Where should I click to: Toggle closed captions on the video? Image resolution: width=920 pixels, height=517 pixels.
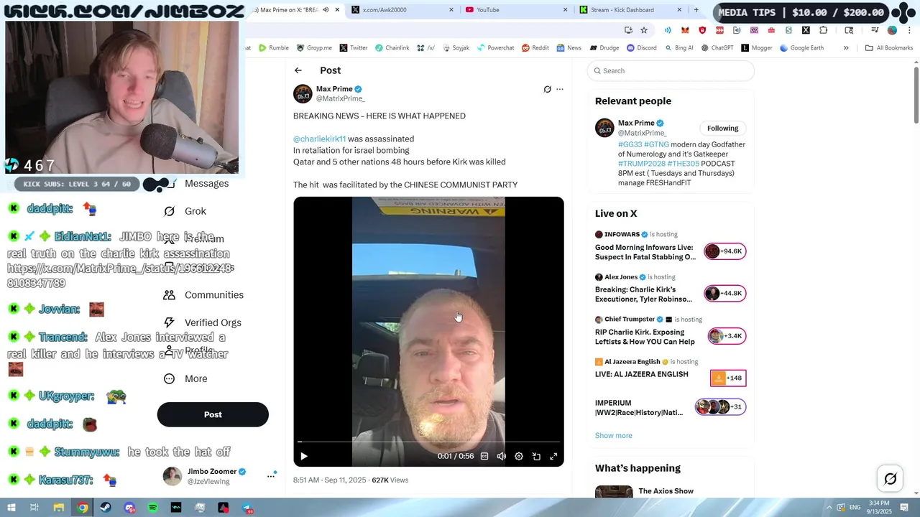(x=484, y=456)
